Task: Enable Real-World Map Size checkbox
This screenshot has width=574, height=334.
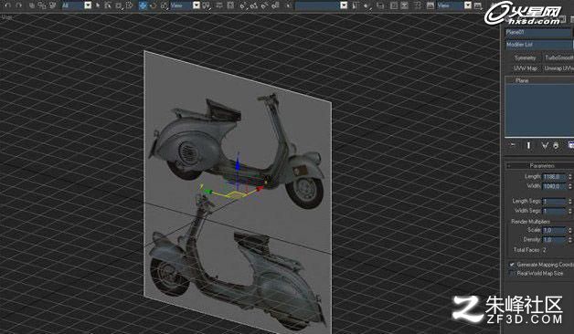Action: pyautogui.click(x=512, y=274)
